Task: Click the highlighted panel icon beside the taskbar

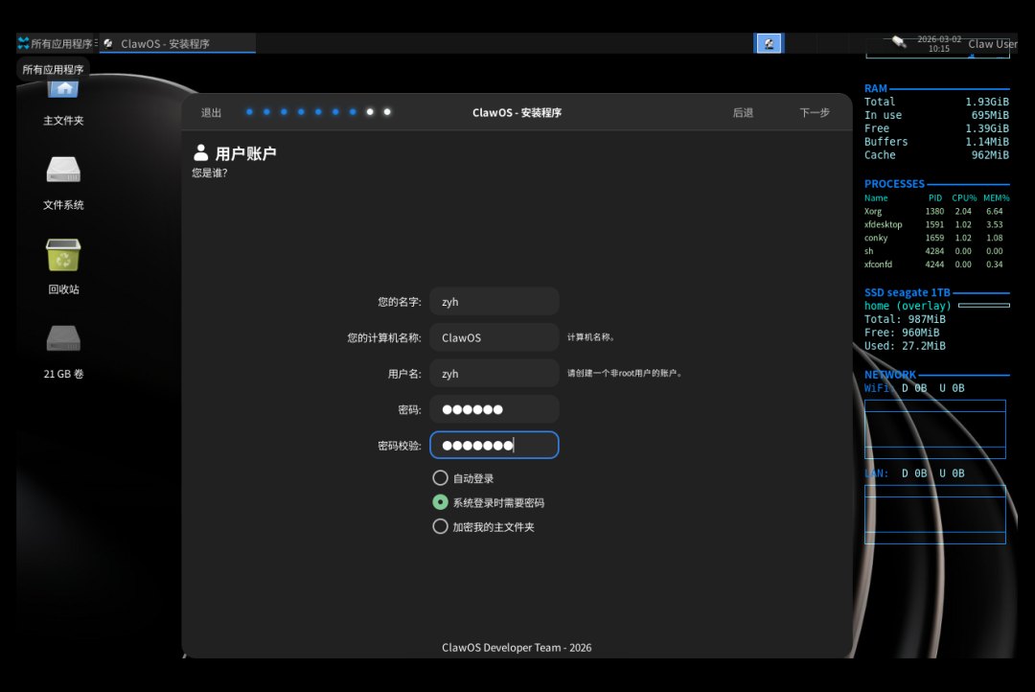Action: click(x=769, y=43)
